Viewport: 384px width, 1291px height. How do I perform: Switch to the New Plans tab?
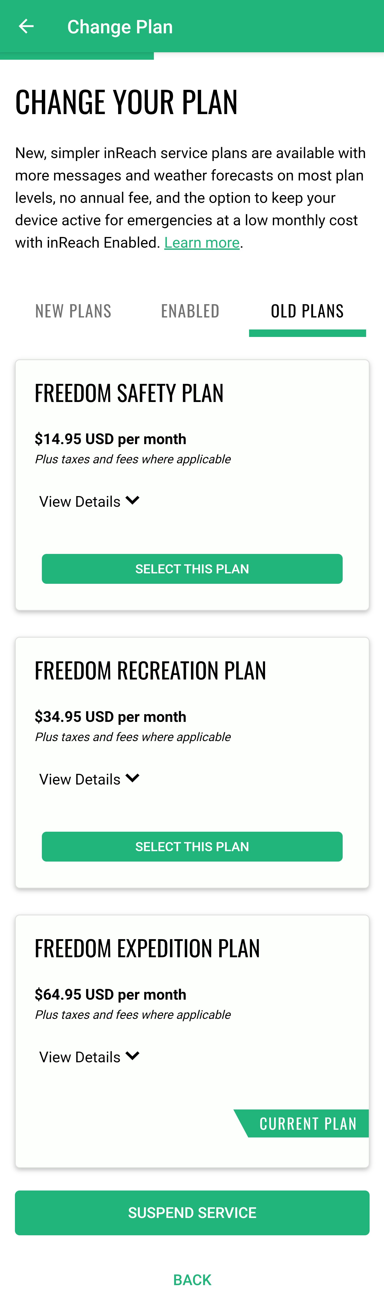(73, 311)
